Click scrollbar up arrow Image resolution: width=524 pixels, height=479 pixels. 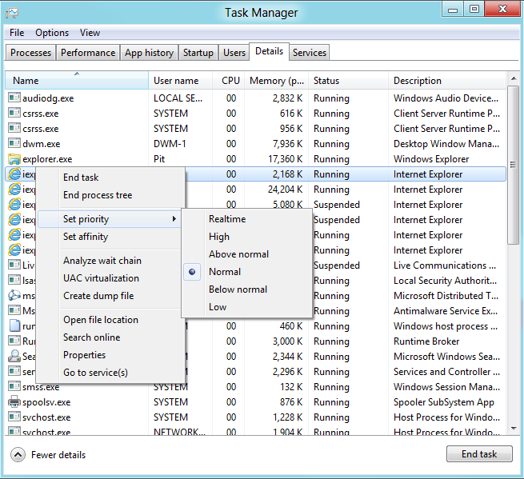coord(514,78)
